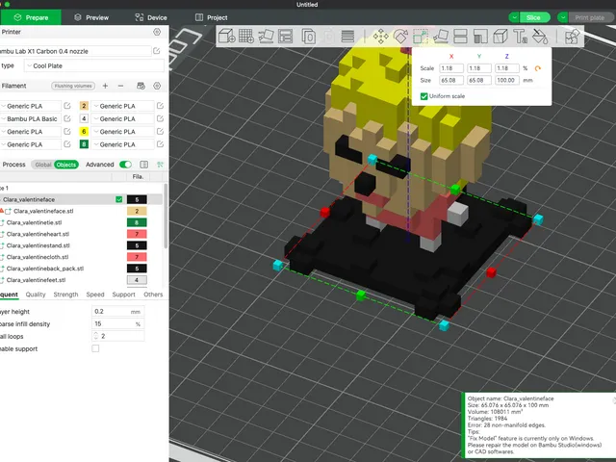Open the Support painting cube tool
The height and width of the screenshot is (462, 616).
500,37
